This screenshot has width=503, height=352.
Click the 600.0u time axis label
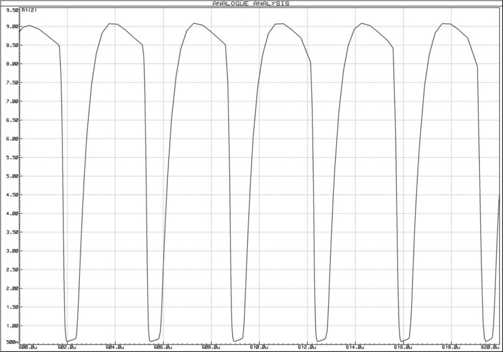(x=28, y=347)
